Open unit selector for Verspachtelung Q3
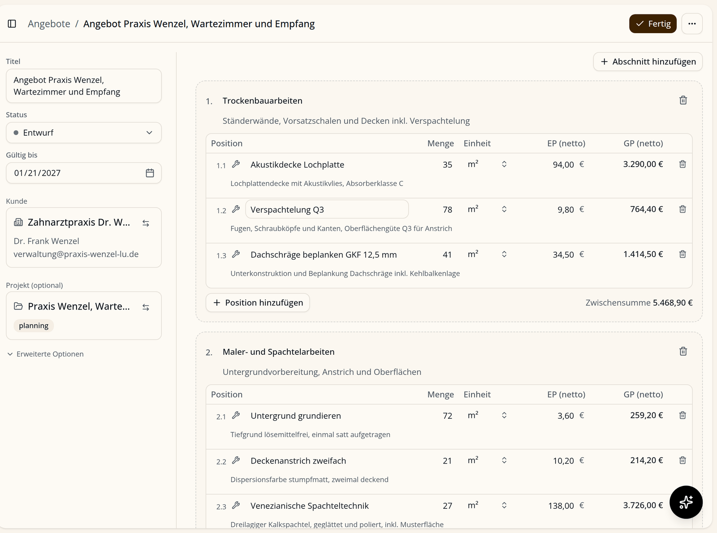 click(x=487, y=209)
